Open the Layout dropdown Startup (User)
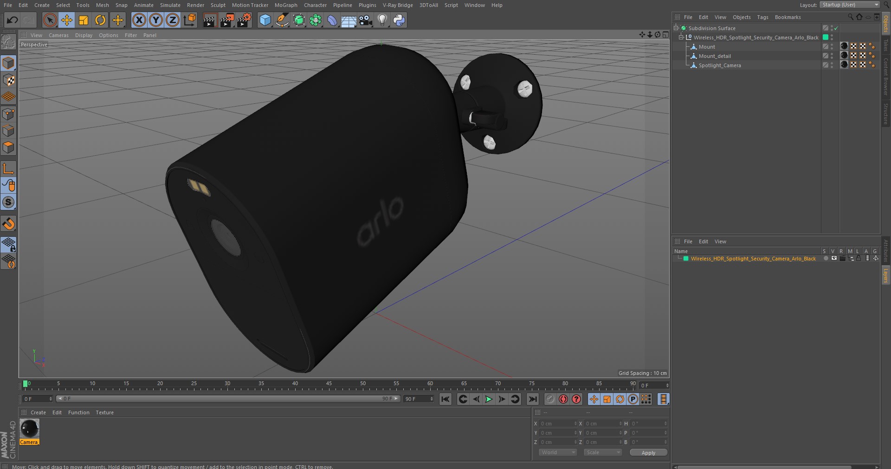The height and width of the screenshot is (469, 891). (x=849, y=5)
